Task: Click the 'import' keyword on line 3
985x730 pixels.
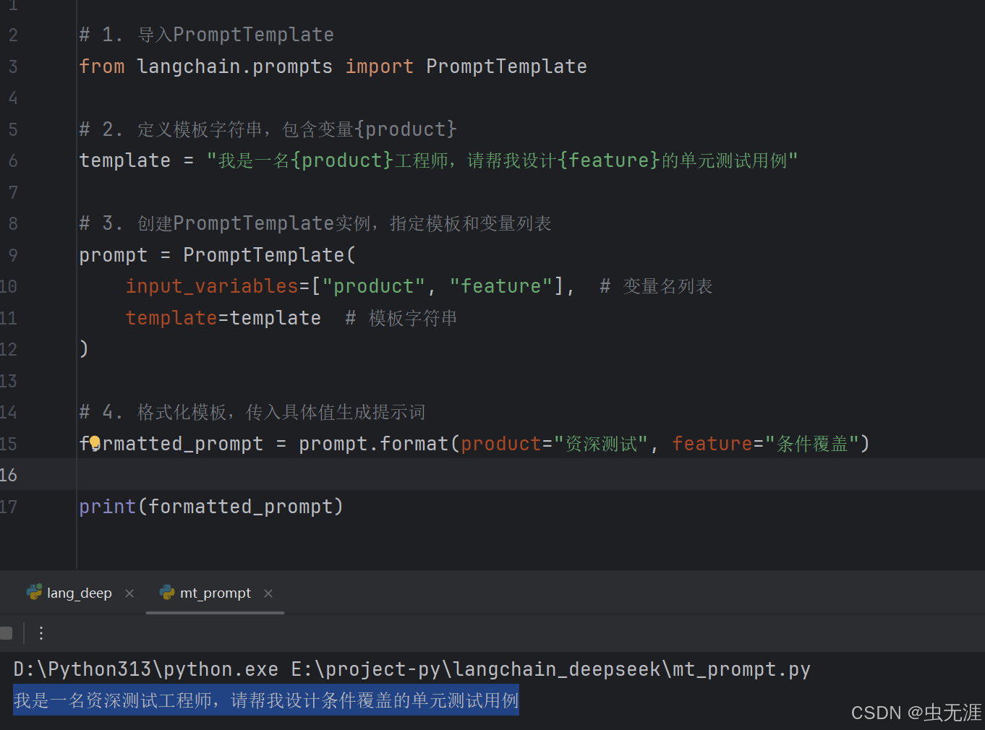Action: point(379,66)
